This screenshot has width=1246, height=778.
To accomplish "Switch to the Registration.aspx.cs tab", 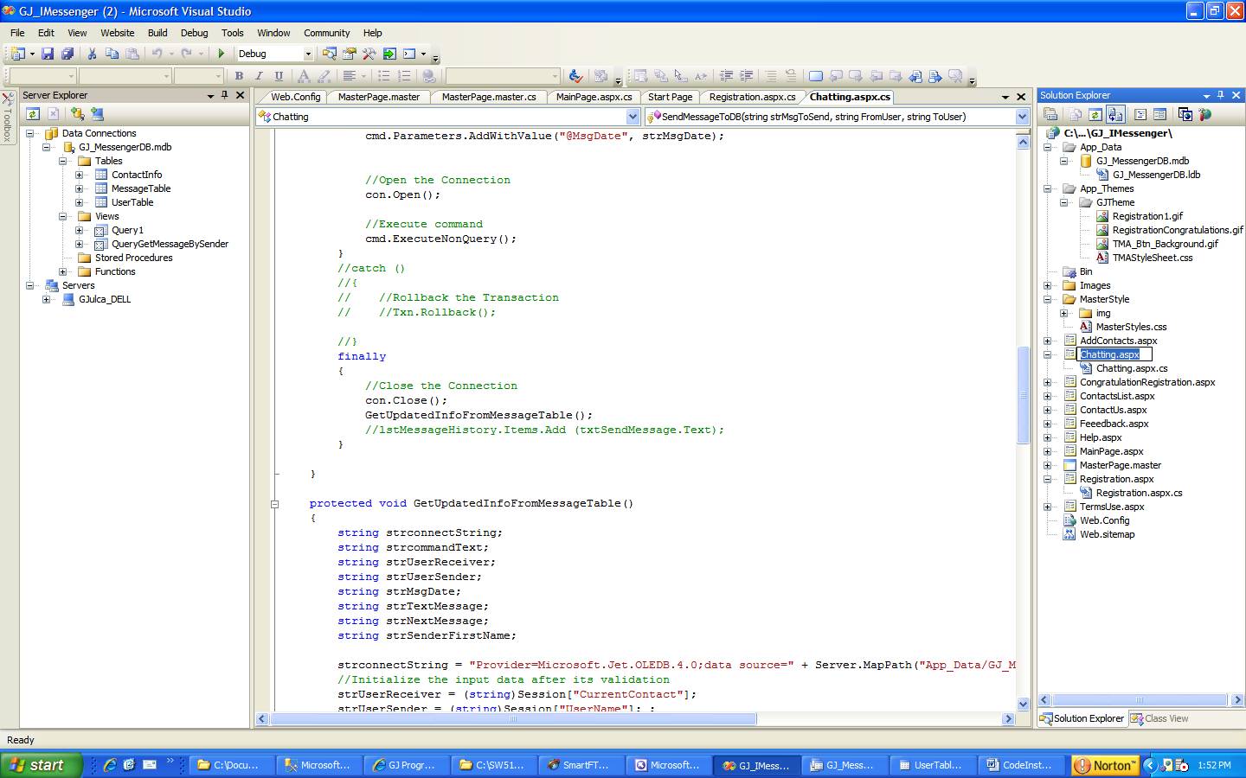I will (752, 97).
